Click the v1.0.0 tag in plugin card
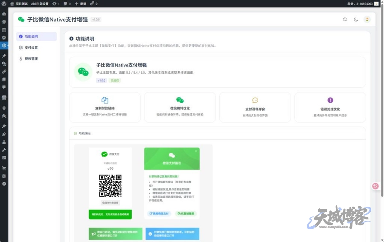Image resolution: width=384 pixels, height=242 pixels. tap(102, 81)
